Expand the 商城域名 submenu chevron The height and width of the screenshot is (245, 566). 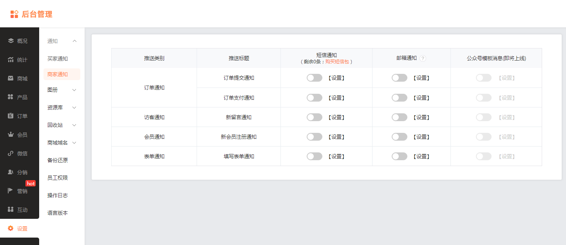coord(74,143)
